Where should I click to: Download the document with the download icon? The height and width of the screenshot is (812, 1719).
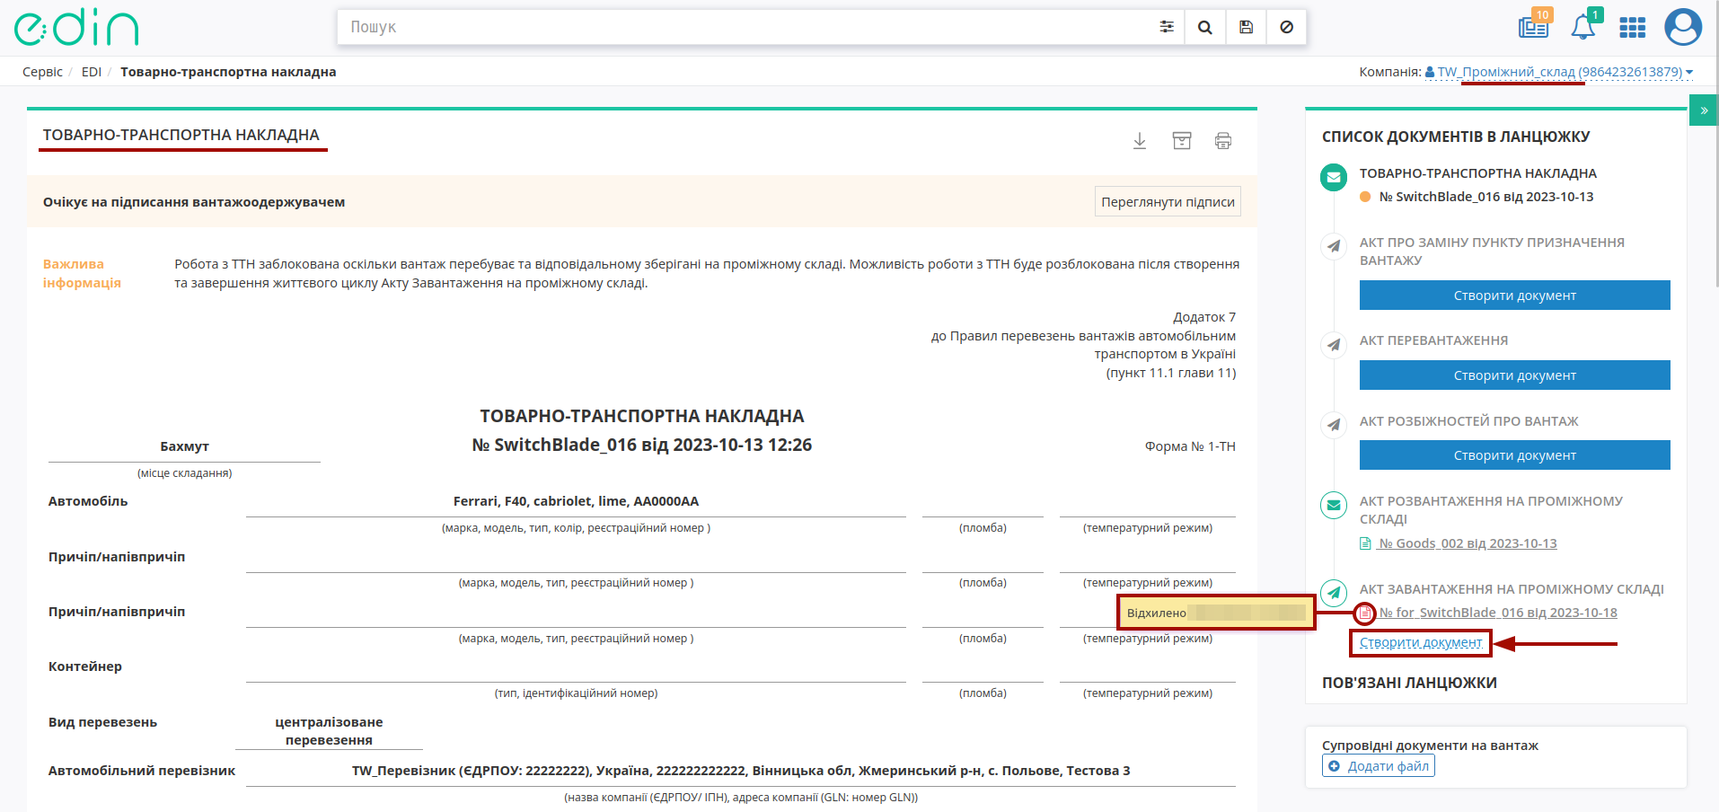(1140, 141)
